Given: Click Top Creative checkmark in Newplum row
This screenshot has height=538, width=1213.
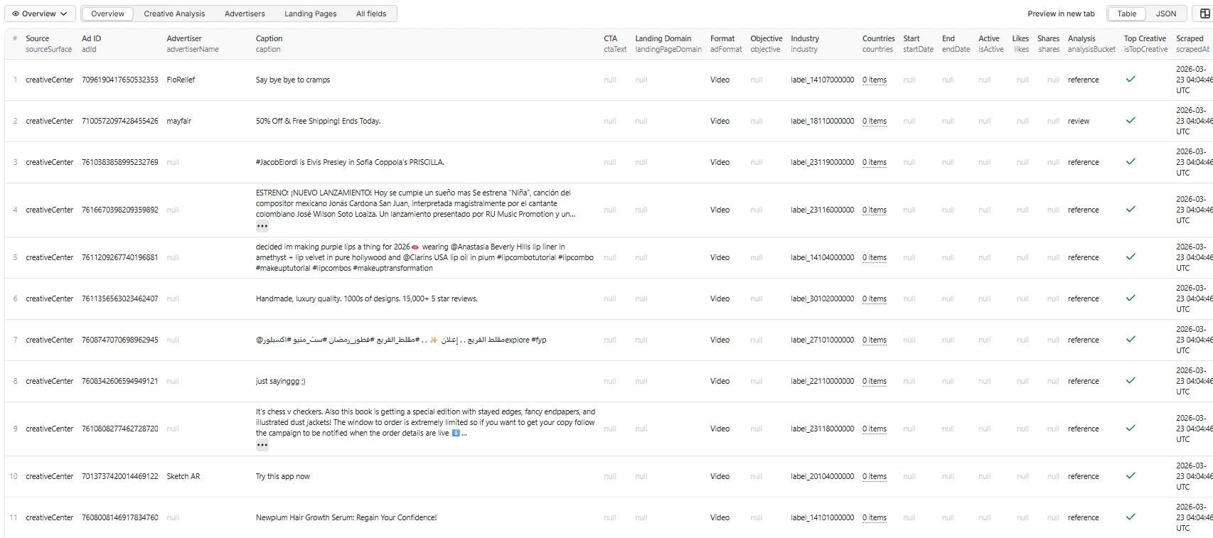Looking at the screenshot, I should click(1131, 517).
